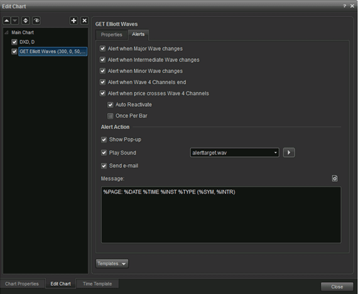Click the help question mark icon
358x294 pixels.
pyautogui.click(x=345, y=6)
